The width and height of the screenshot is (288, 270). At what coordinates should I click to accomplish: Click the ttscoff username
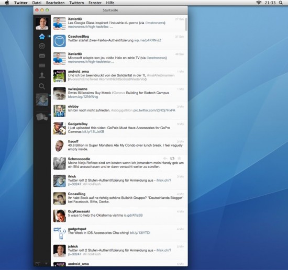pyautogui.click(x=73, y=141)
